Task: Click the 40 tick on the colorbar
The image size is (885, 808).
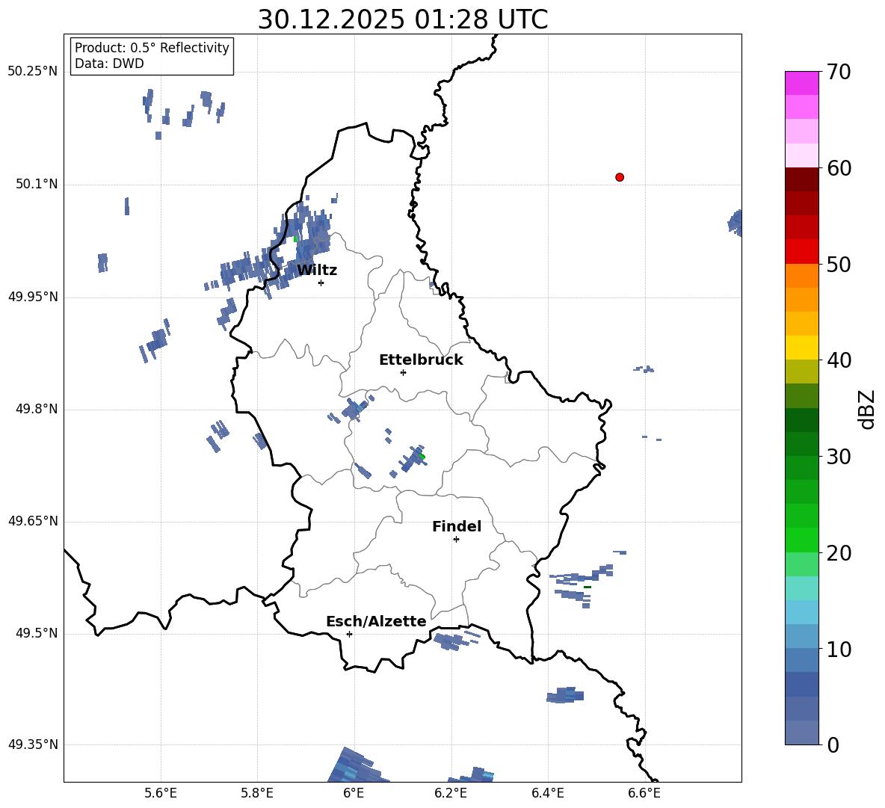Action: (839, 360)
